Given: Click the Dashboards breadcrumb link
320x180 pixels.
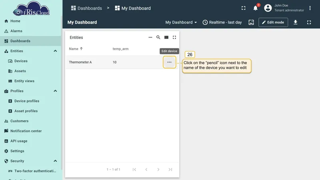Looking at the screenshot, I should click(x=86, y=8).
